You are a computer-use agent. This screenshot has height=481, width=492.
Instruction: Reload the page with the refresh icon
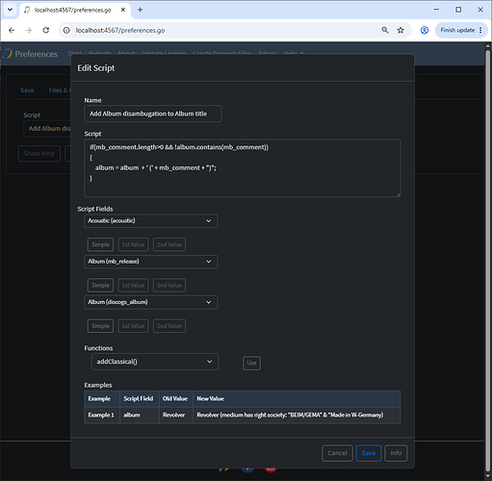[x=46, y=30]
